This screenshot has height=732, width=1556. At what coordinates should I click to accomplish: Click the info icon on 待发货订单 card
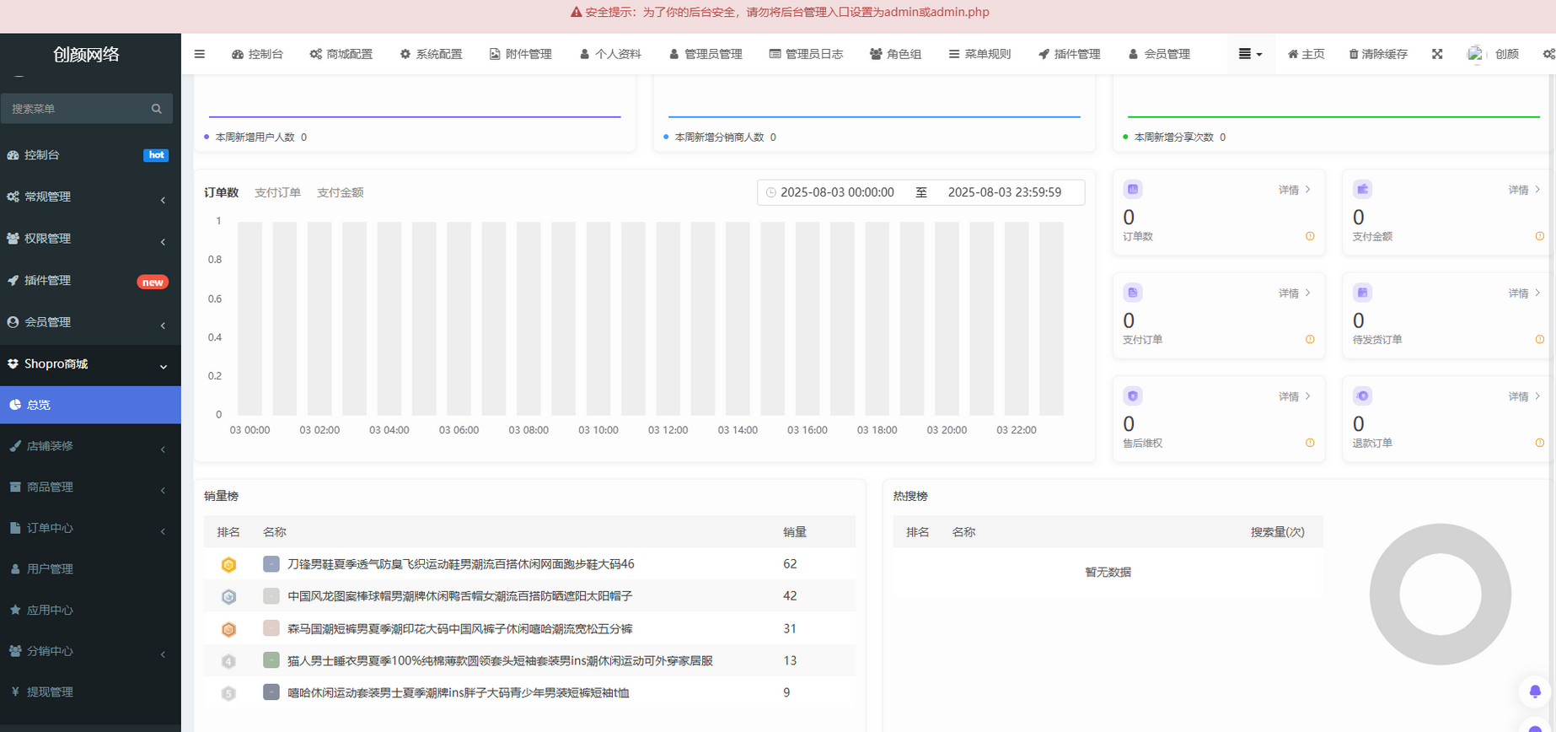tap(1539, 339)
